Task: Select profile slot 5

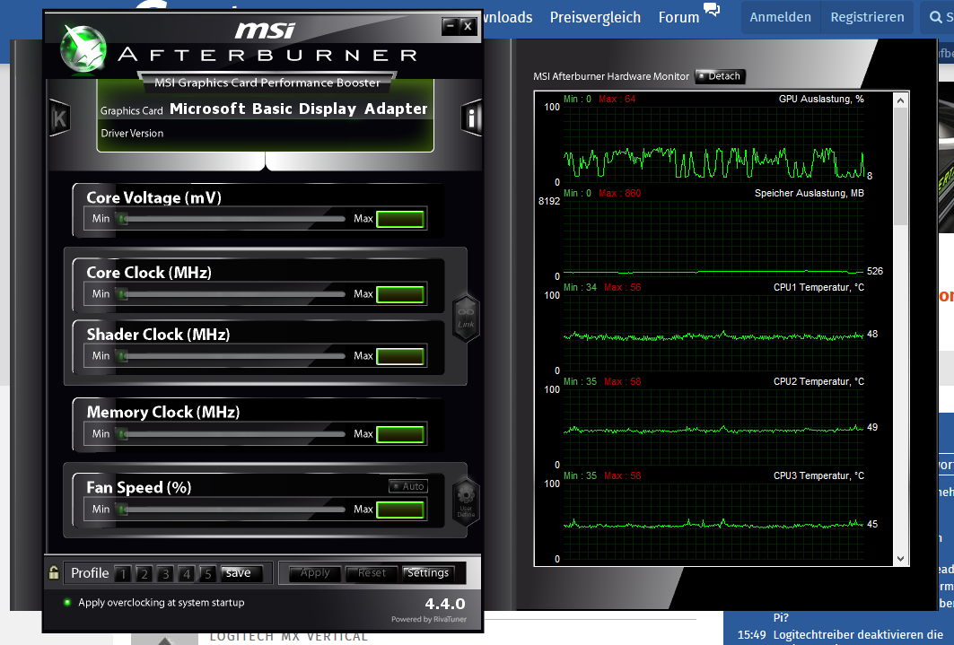Action: 208,573
